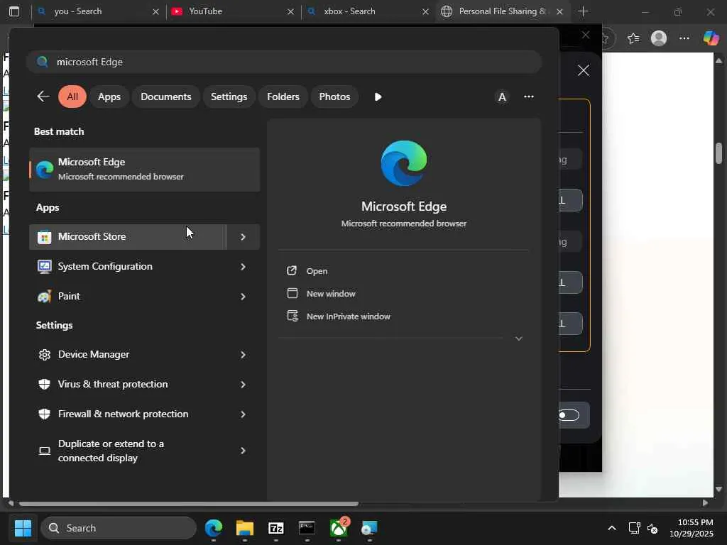The width and height of the screenshot is (727, 545).
Task: Choose New InPrivate window option
Action: 348,316
